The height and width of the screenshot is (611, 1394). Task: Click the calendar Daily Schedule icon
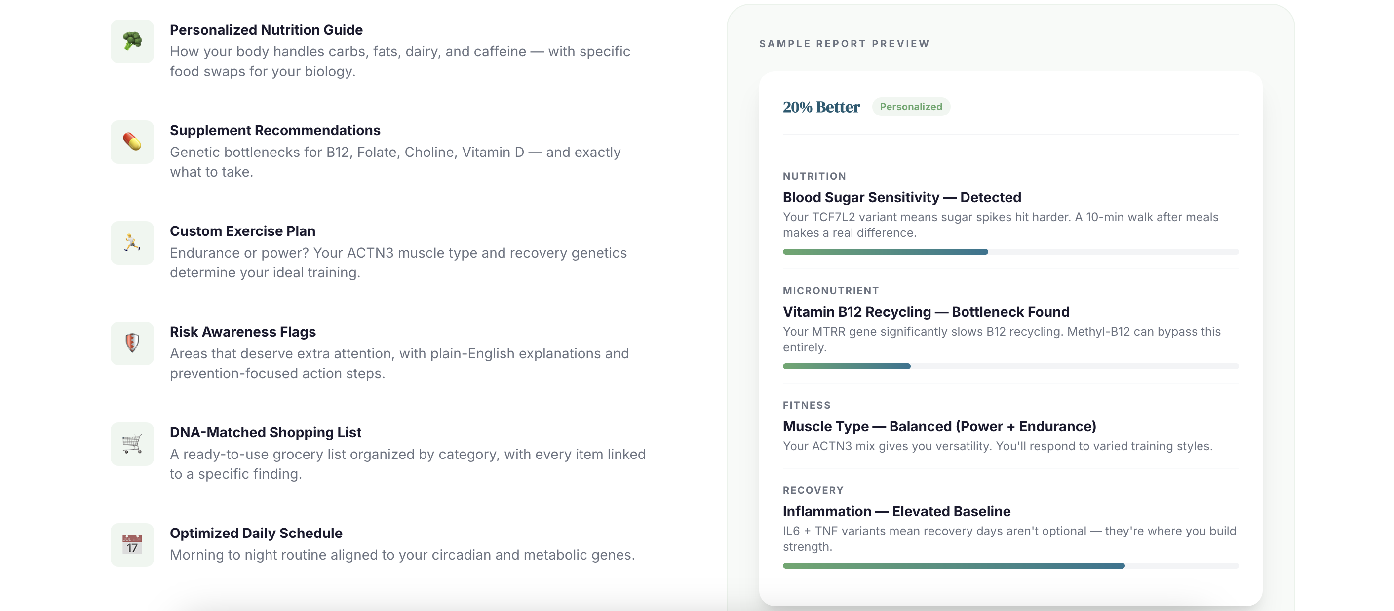pos(132,544)
